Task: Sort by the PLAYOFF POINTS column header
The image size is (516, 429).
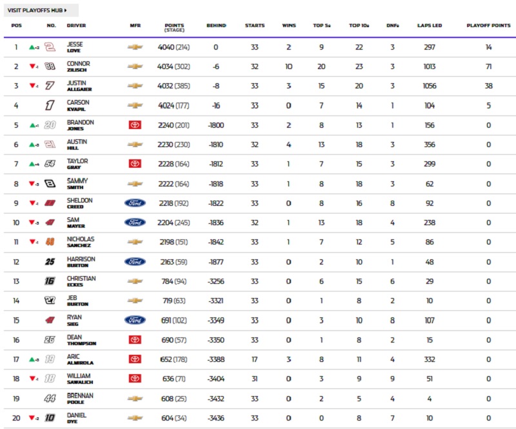Action: (488, 25)
